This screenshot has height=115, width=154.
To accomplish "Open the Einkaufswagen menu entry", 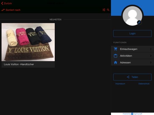I will [133, 49].
